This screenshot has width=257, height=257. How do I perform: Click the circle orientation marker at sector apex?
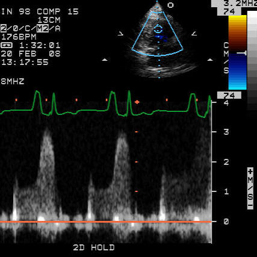point(170,5)
